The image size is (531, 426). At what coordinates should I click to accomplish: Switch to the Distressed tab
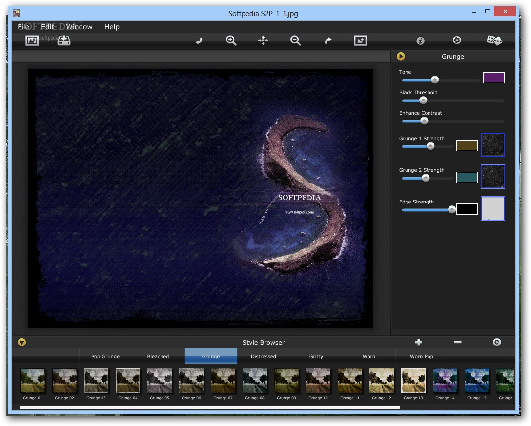(x=264, y=356)
